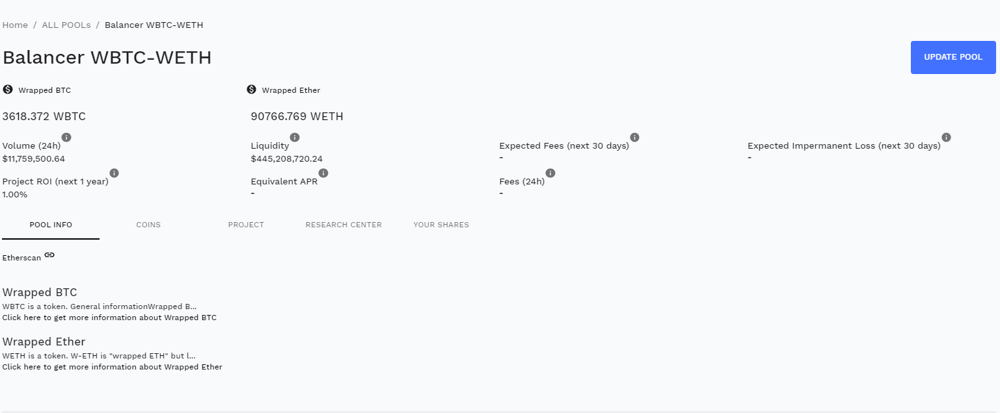Click more information about Wrapped BTC link
The image size is (1000, 413).
(x=109, y=318)
